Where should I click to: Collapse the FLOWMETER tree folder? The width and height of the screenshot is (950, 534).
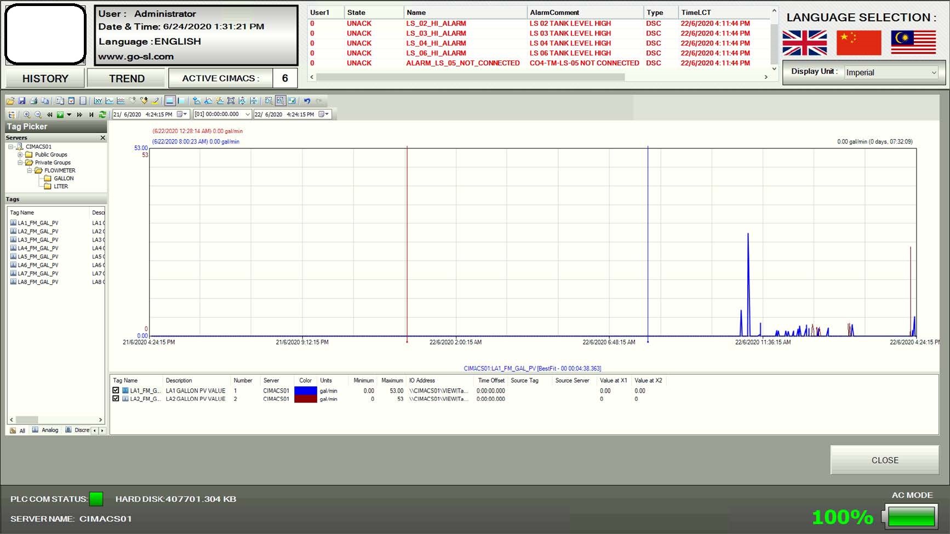[x=30, y=170]
